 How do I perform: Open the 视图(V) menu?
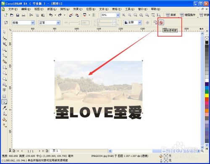(x=39, y=9)
